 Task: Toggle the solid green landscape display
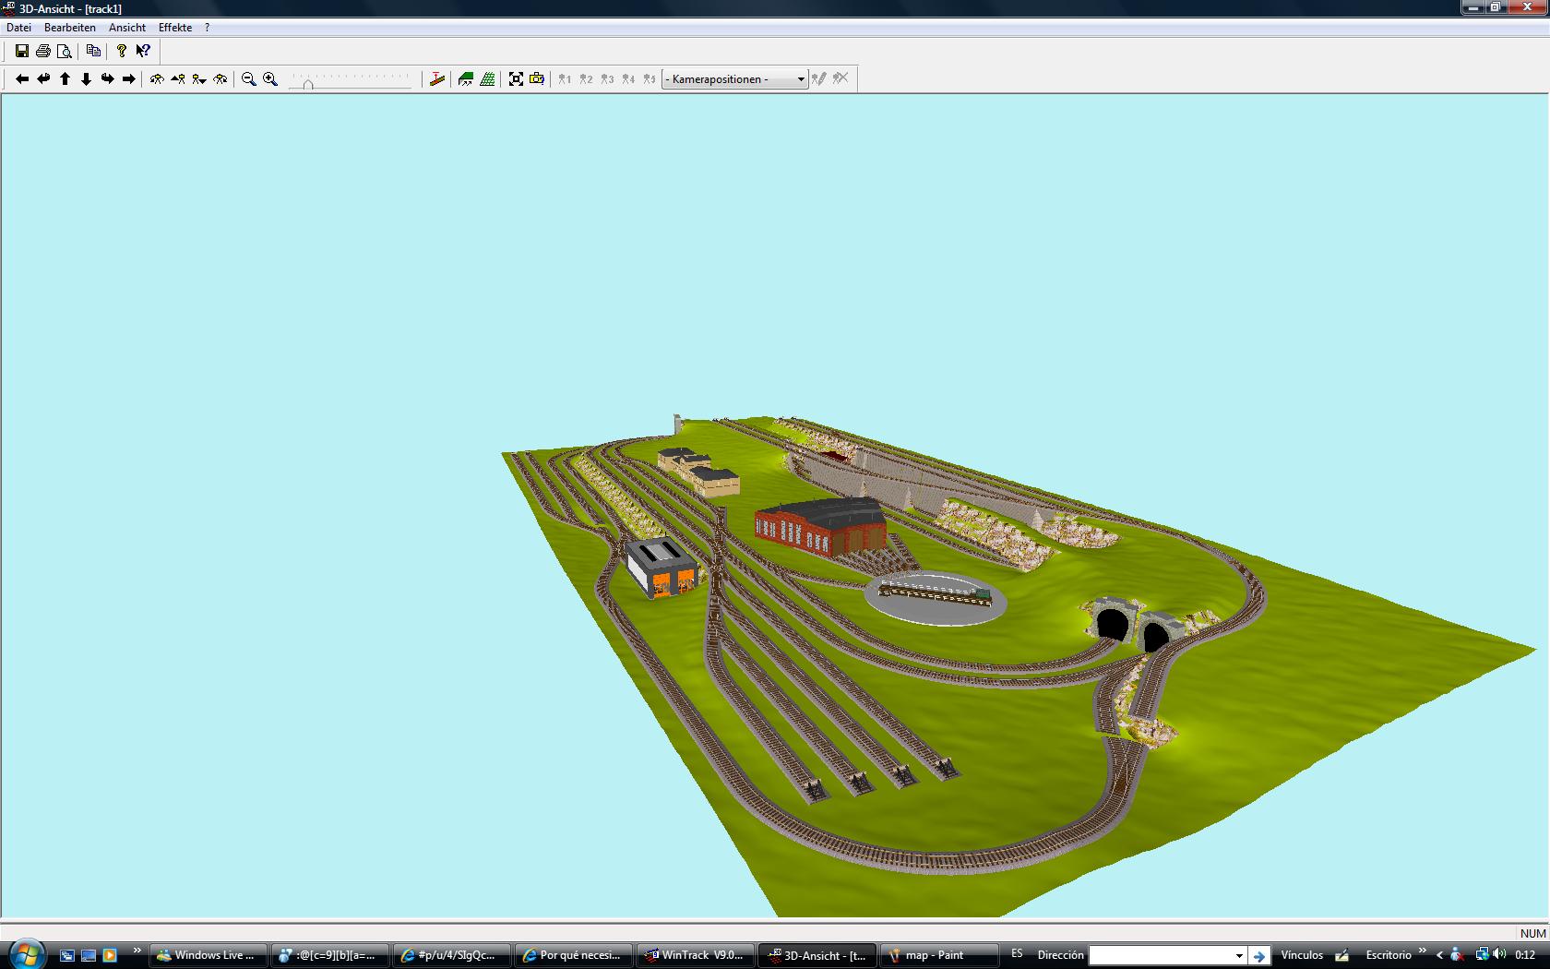pos(466,79)
